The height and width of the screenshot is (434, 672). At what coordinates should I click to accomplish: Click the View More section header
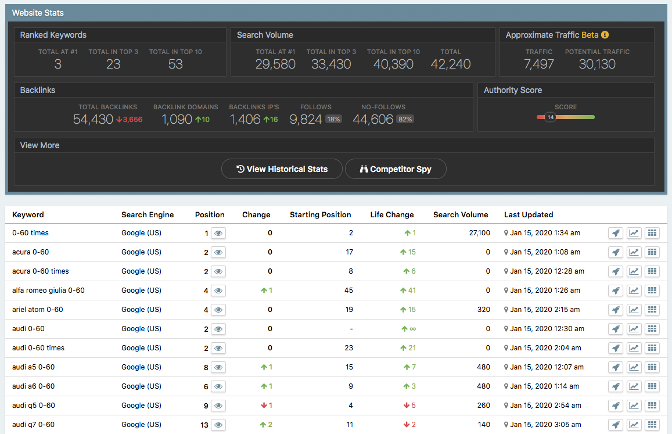[x=40, y=145]
